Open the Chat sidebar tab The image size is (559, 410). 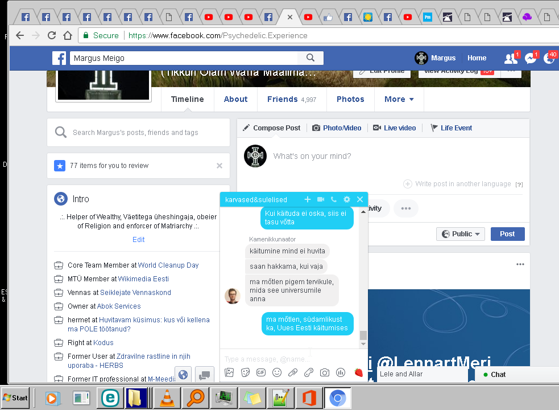[517, 374]
